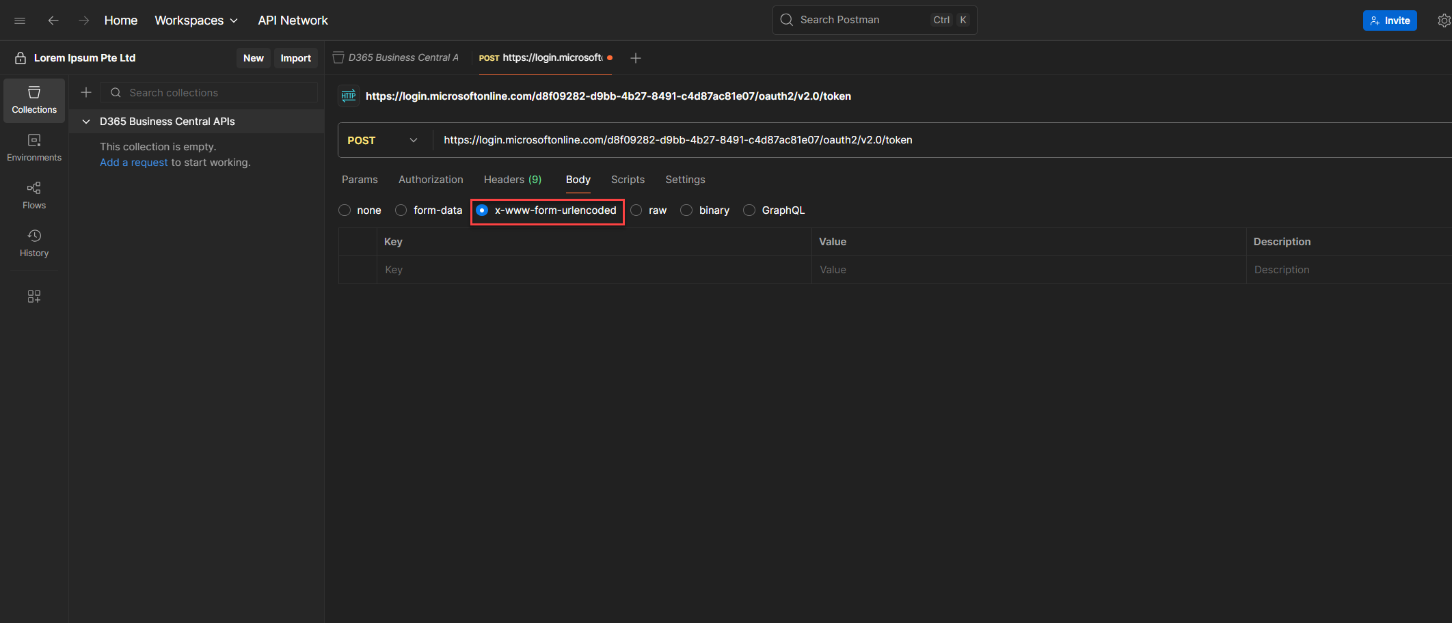Click the Invite button

coord(1390,20)
